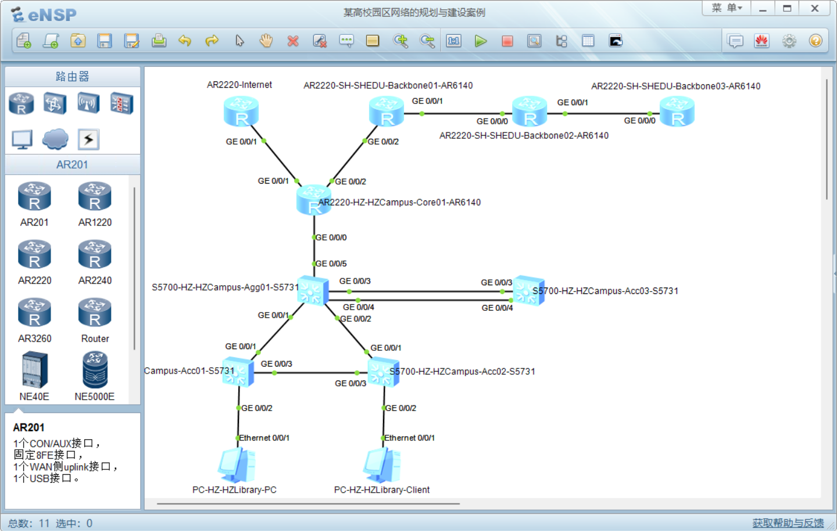Activate the hand pan tool

click(266, 41)
